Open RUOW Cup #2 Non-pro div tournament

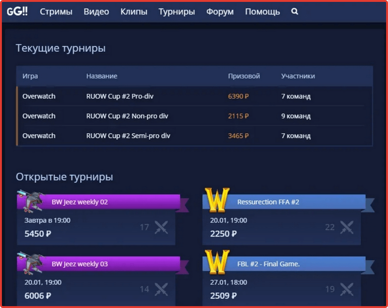tap(127, 116)
